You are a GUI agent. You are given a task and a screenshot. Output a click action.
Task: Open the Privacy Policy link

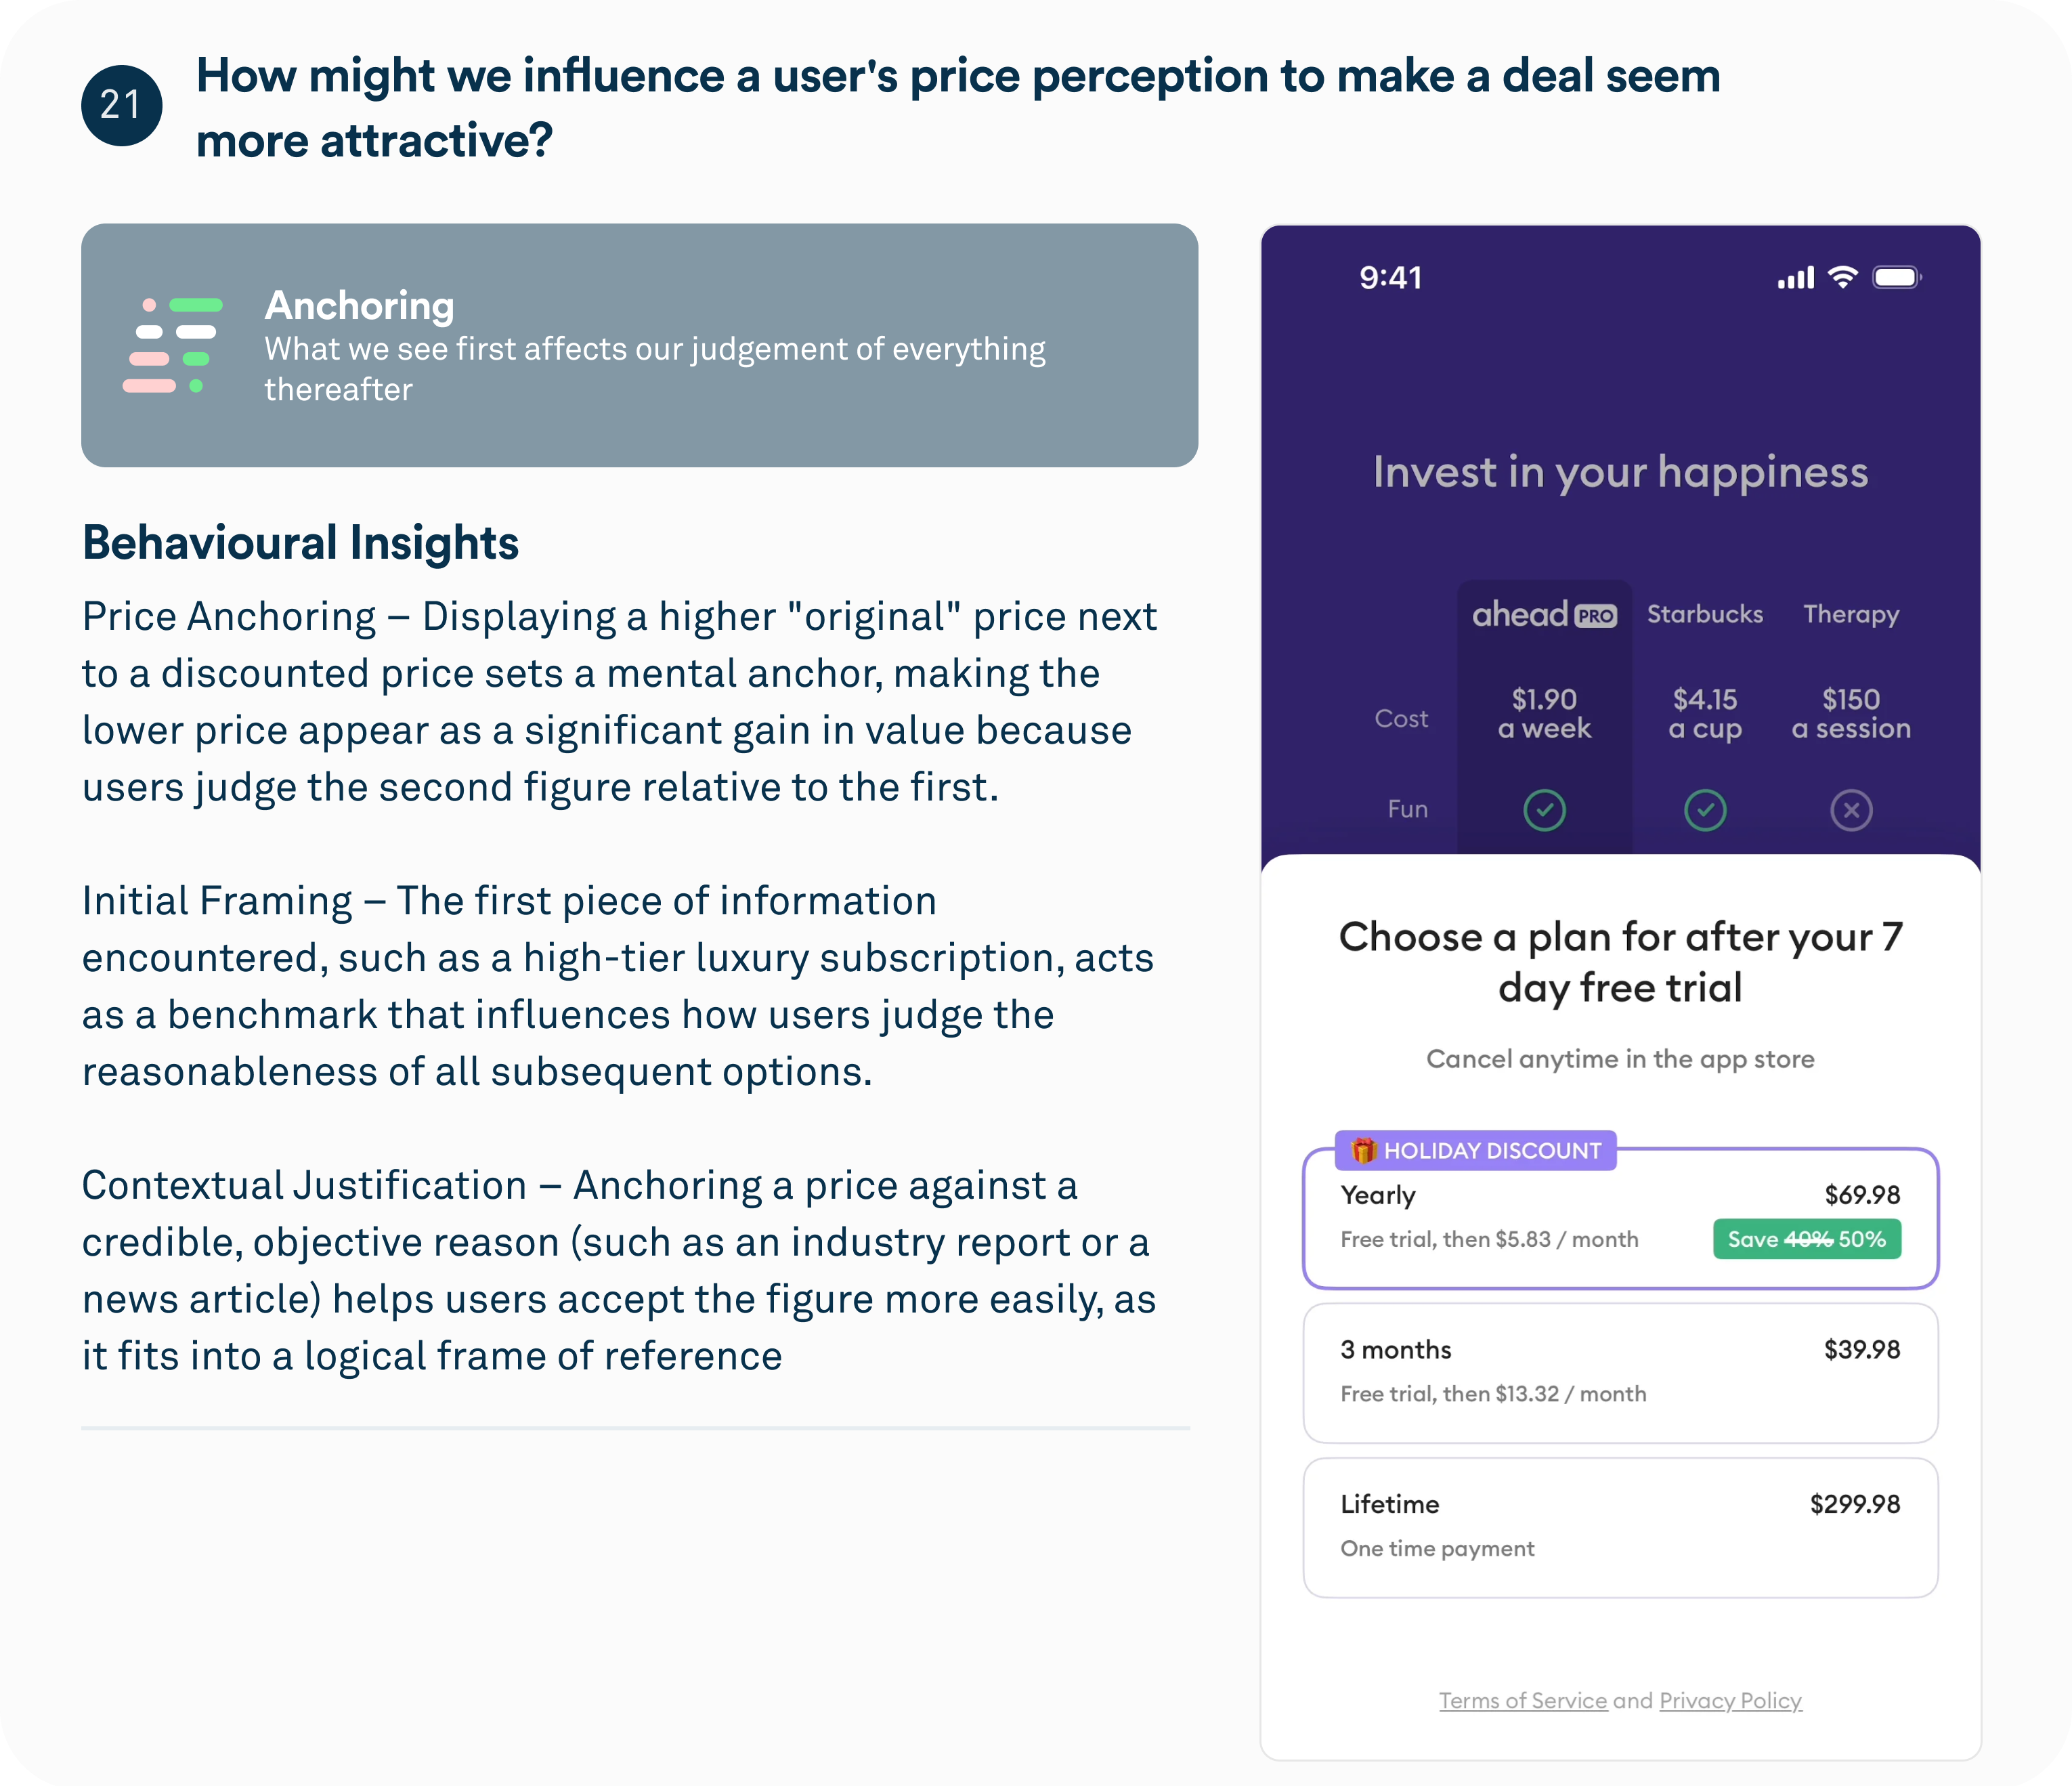1730,1700
